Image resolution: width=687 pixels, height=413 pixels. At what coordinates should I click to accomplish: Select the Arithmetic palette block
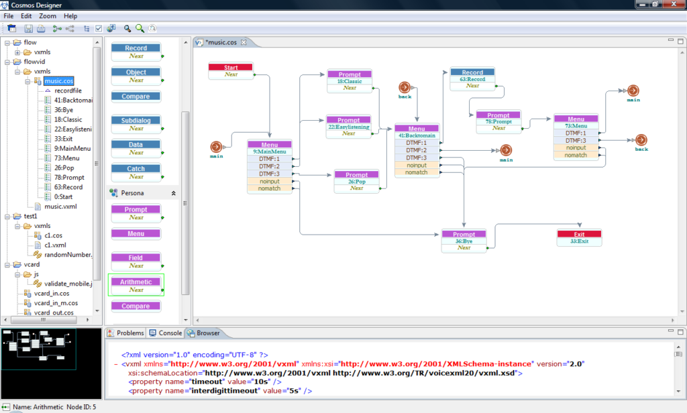coord(136,285)
